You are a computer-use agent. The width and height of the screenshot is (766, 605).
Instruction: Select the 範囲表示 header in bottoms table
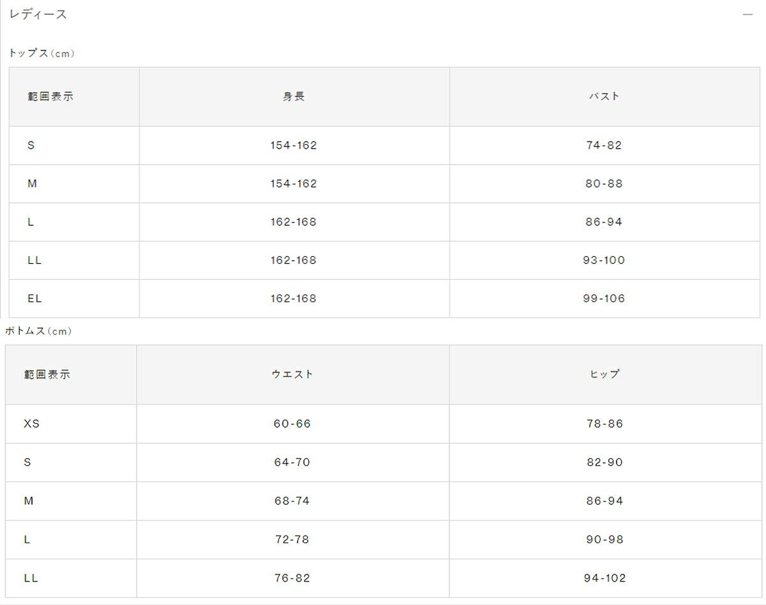point(47,375)
